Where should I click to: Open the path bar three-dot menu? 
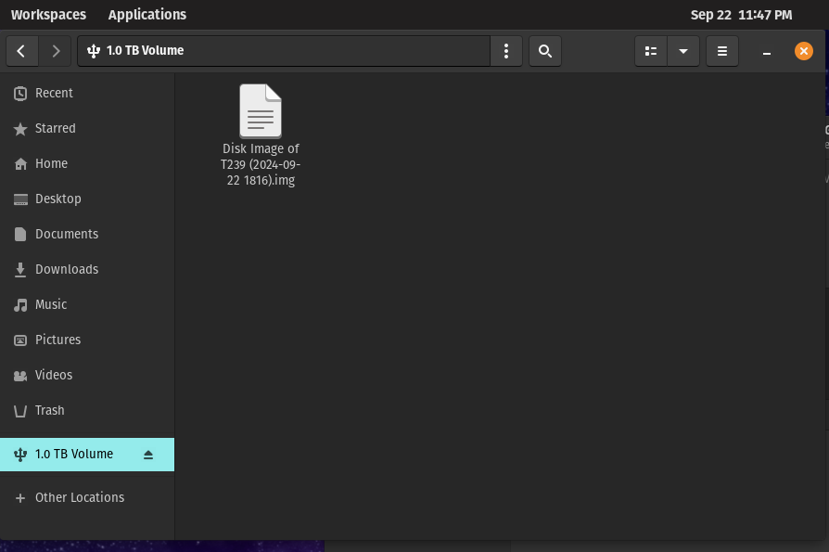click(x=506, y=51)
